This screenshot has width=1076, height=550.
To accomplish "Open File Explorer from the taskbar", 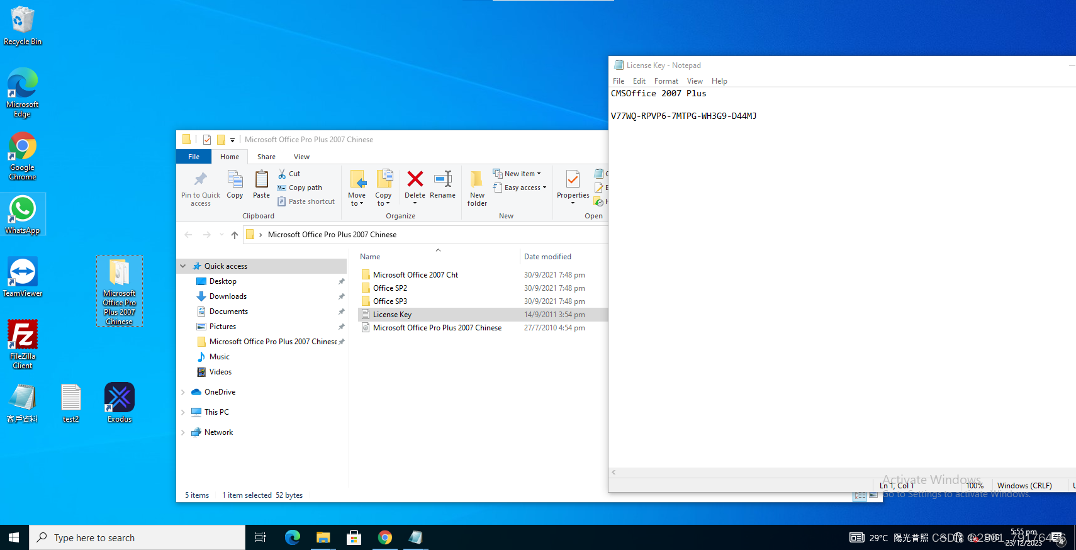I will coord(323,537).
